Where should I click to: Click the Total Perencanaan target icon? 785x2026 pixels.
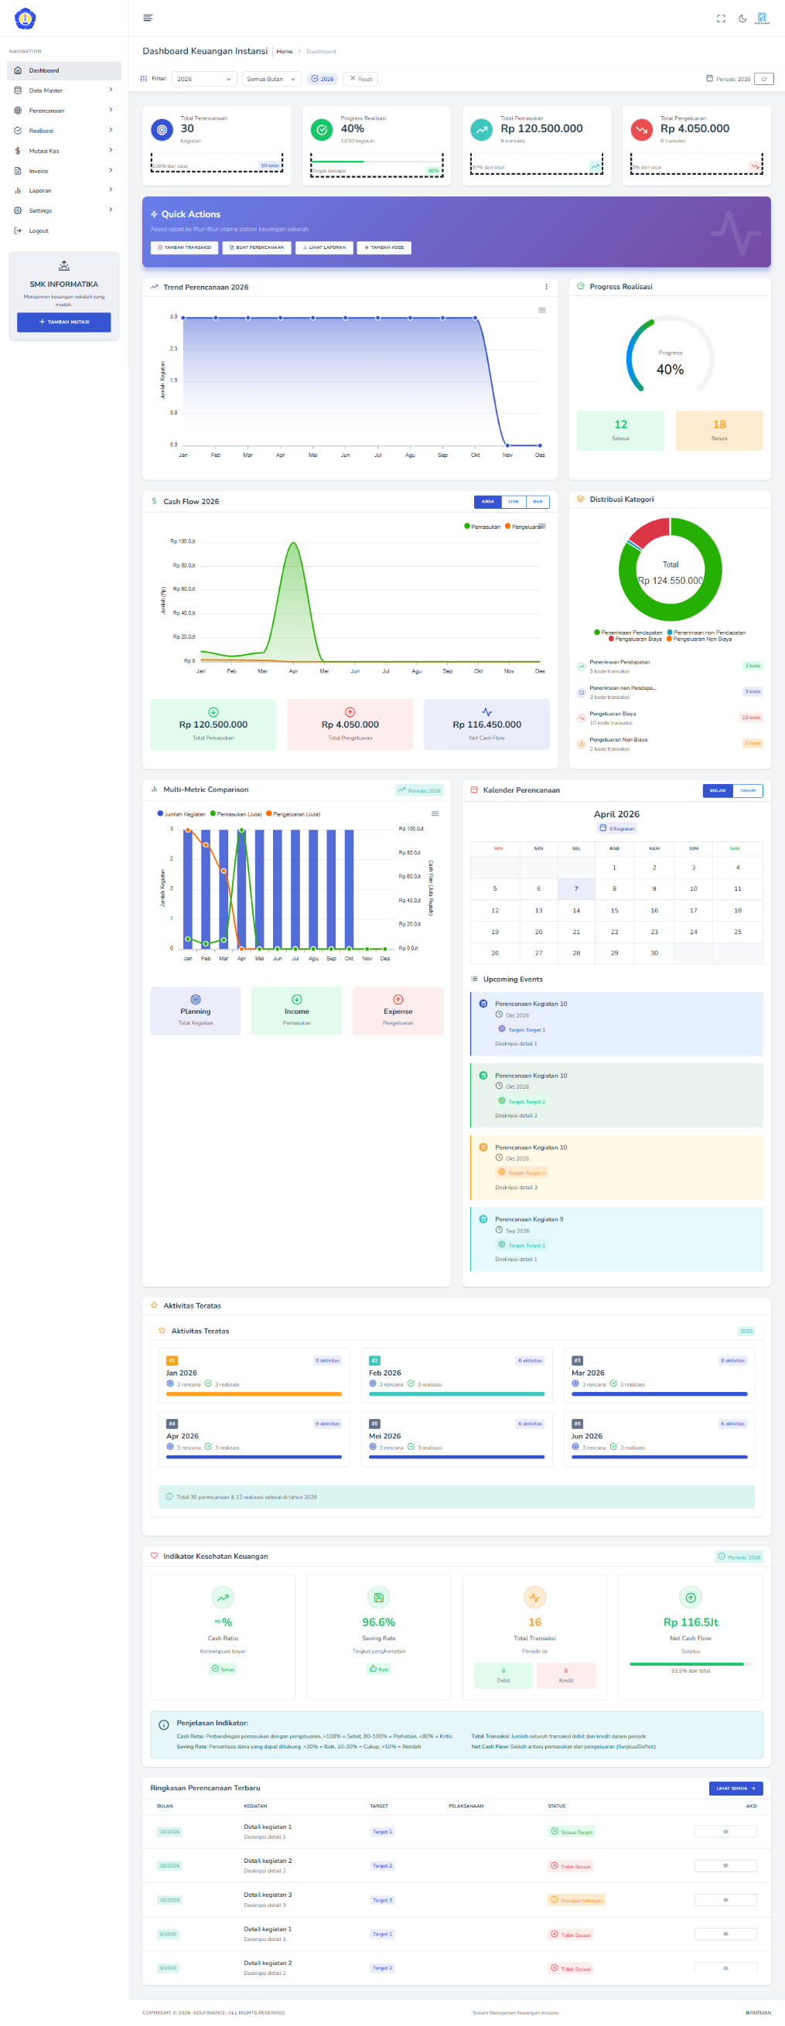[162, 130]
